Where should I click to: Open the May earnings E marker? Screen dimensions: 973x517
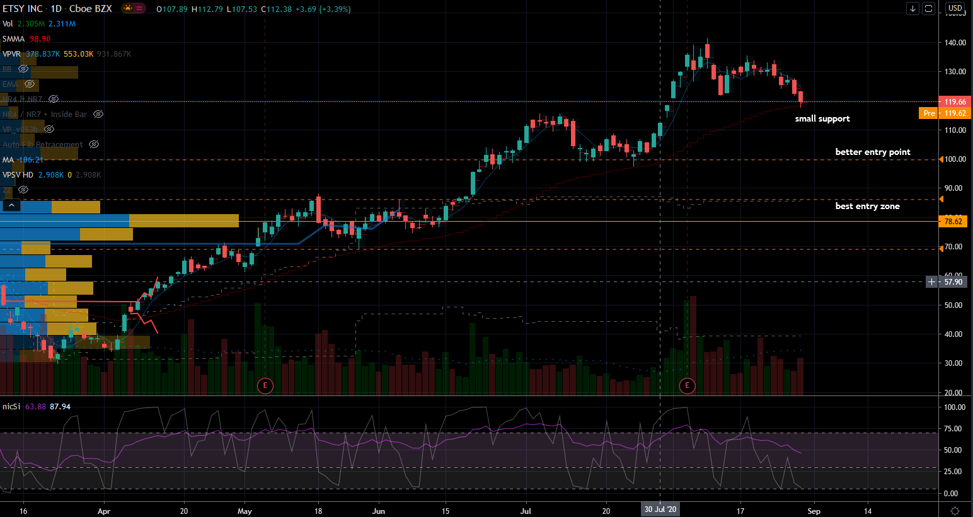coord(265,385)
